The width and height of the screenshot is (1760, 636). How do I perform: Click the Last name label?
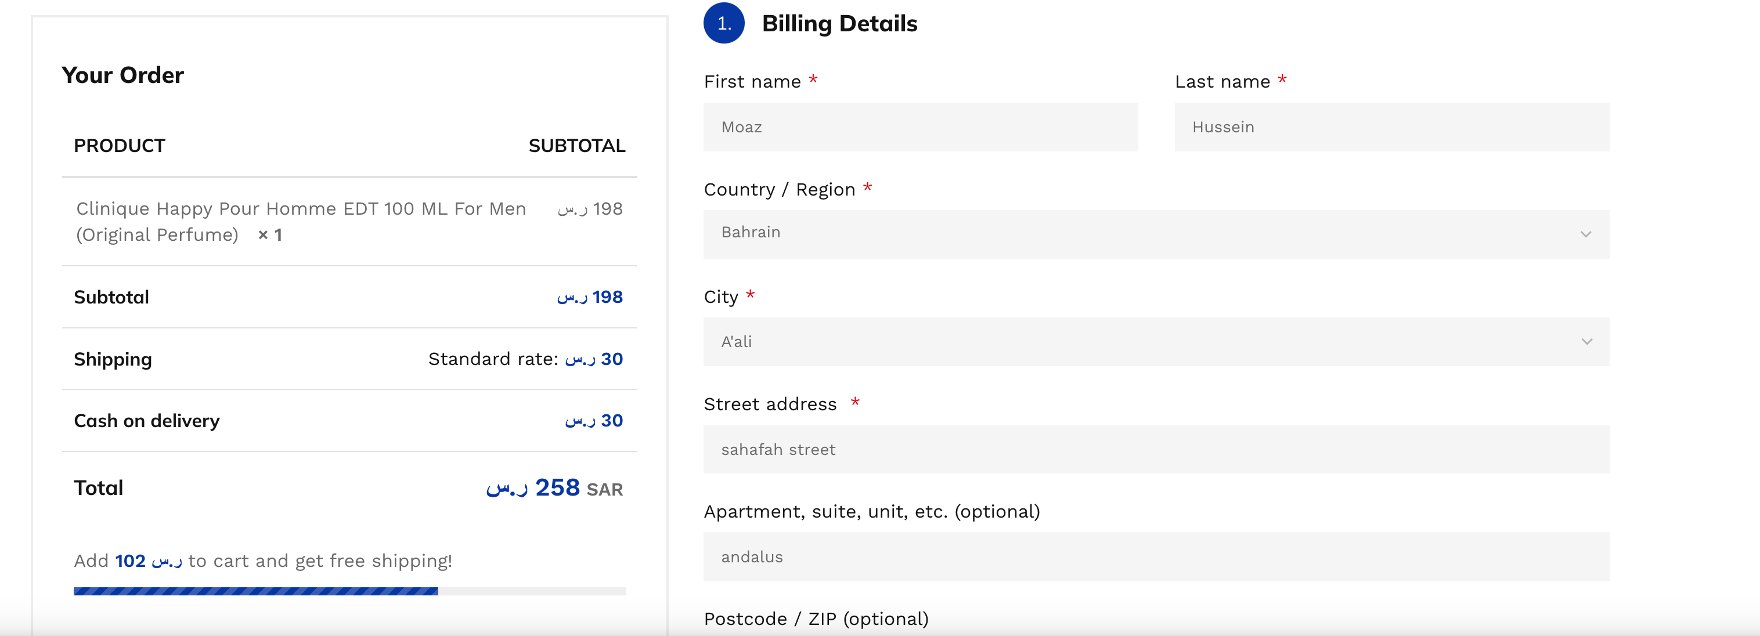pyautogui.click(x=1222, y=81)
